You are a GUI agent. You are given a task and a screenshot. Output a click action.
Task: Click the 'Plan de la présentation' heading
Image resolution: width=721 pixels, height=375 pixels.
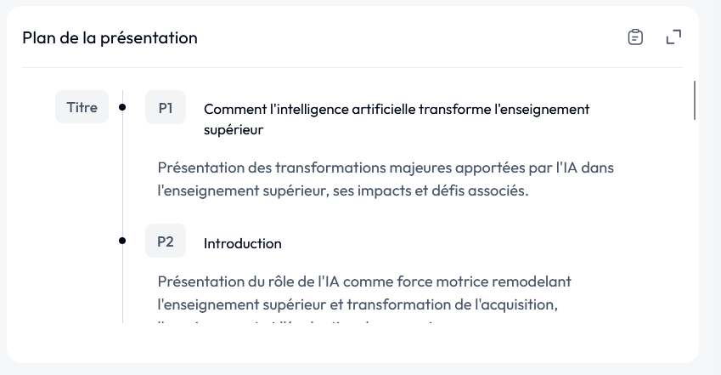pos(110,37)
